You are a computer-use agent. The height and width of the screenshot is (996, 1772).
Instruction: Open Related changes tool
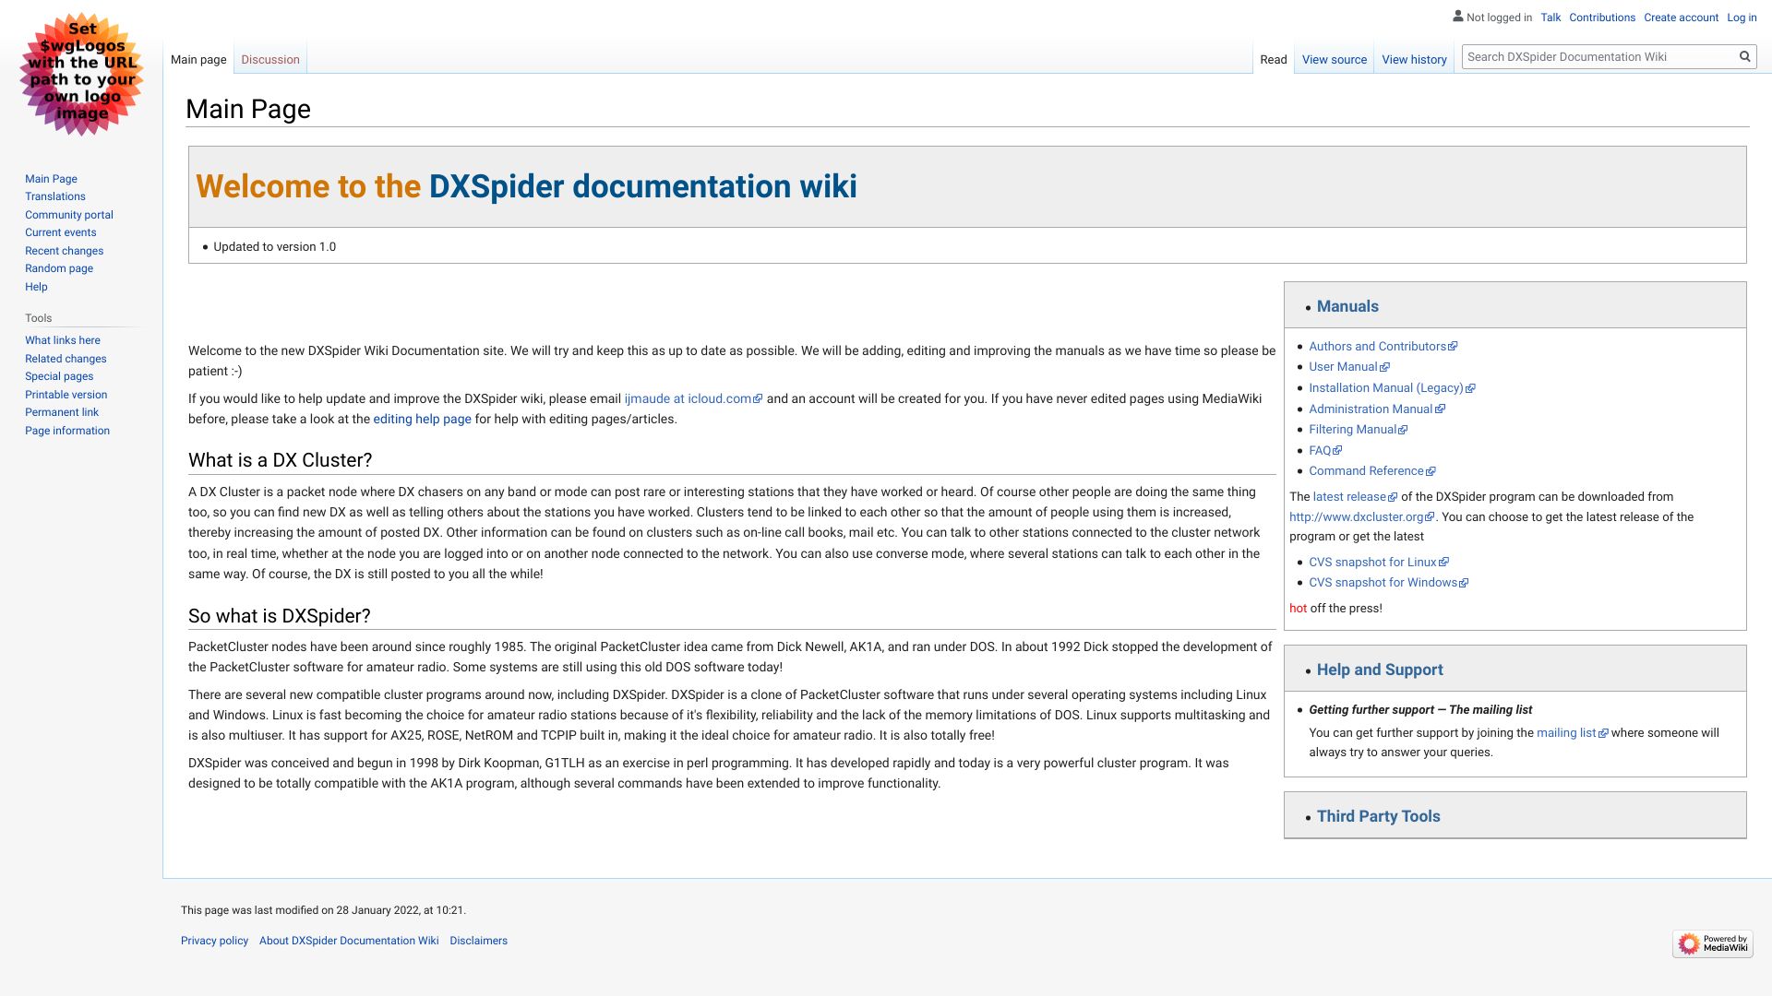click(66, 359)
